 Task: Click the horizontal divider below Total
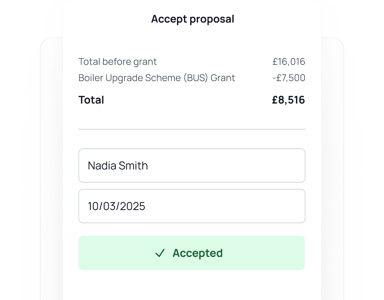(192, 129)
